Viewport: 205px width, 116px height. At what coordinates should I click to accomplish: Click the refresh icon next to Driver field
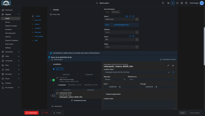pos(137,19)
